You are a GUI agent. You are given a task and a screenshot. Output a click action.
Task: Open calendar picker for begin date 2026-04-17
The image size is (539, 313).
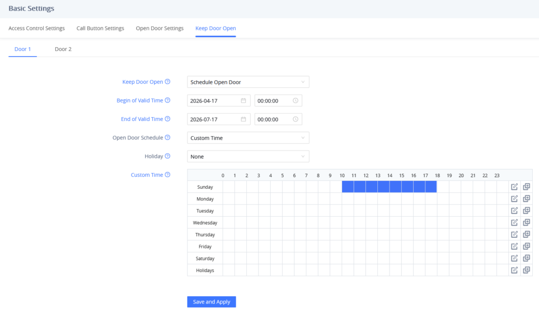pyautogui.click(x=243, y=100)
